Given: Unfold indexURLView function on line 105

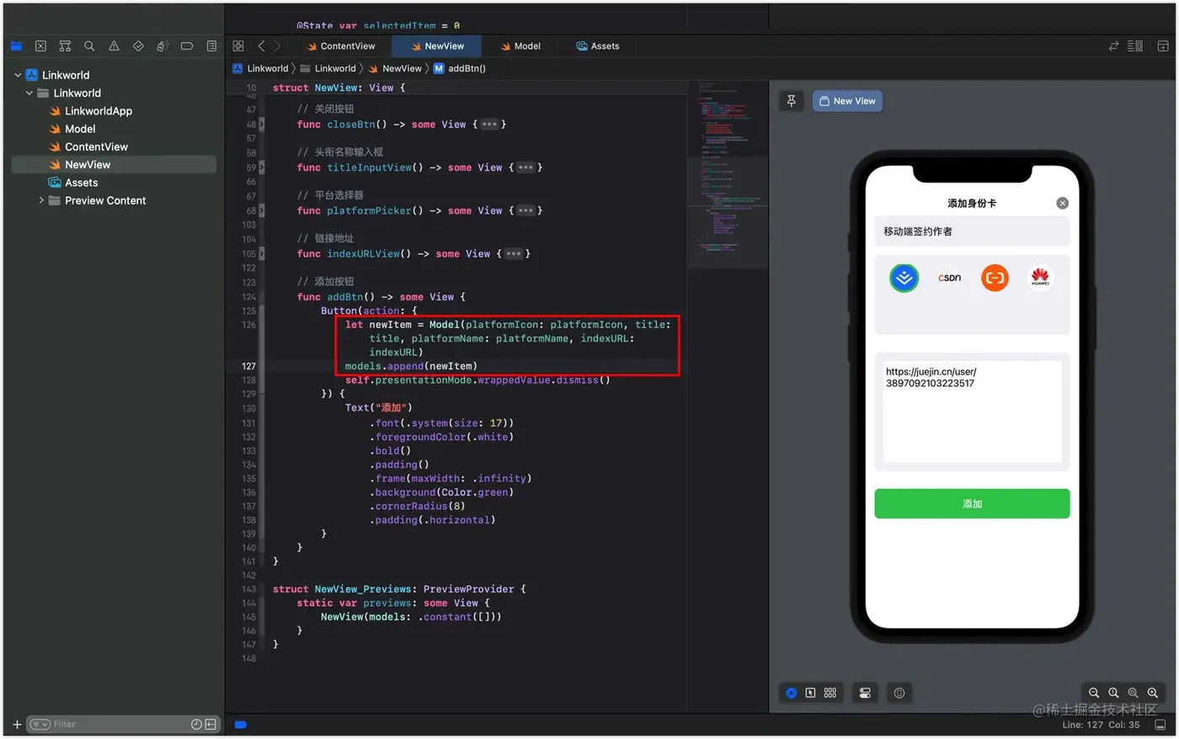Looking at the screenshot, I should click(262, 253).
